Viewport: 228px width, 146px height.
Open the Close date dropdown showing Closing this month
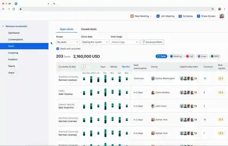tap(95, 42)
